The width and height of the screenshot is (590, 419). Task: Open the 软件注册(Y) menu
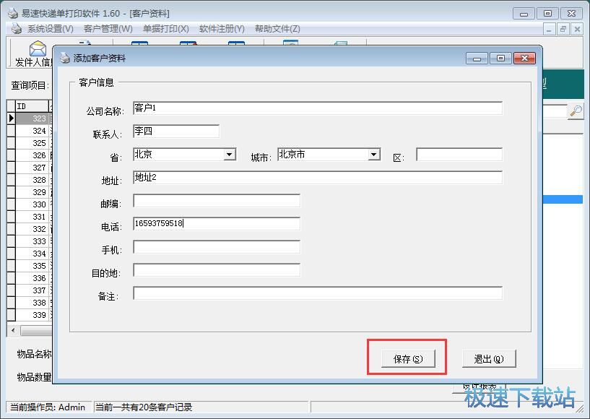(x=222, y=29)
